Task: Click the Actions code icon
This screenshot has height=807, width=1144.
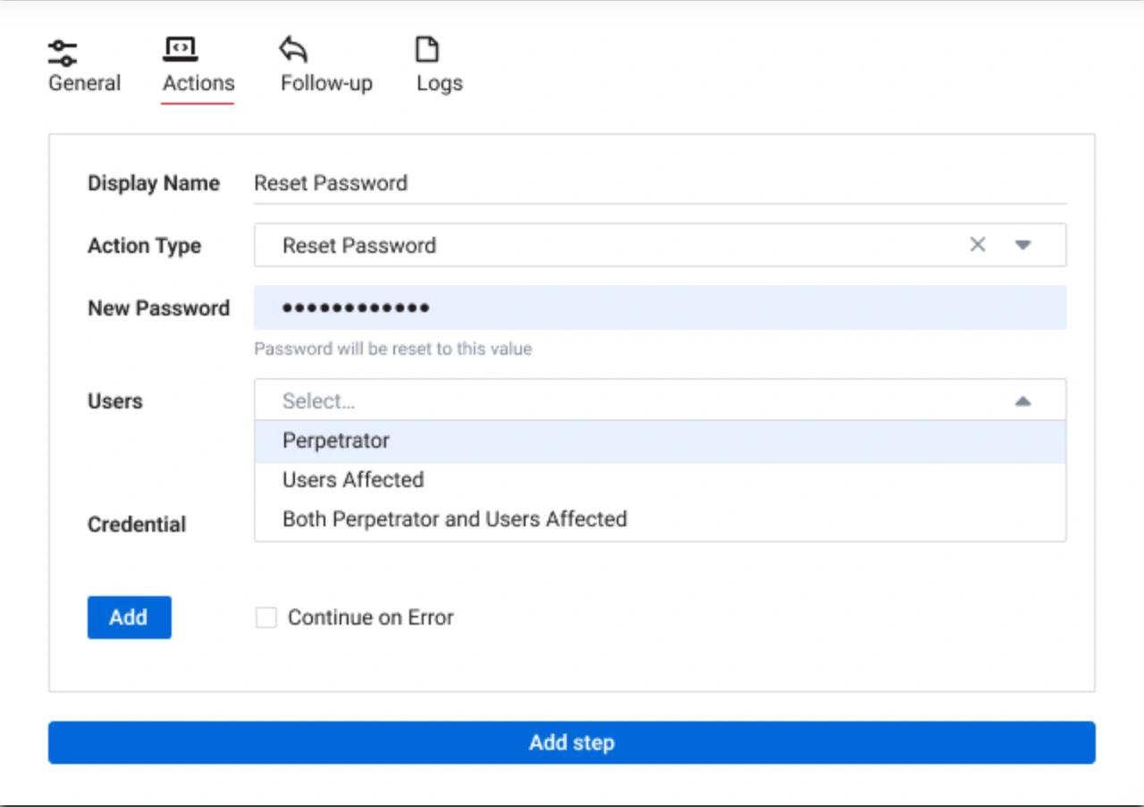Action: (182, 48)
